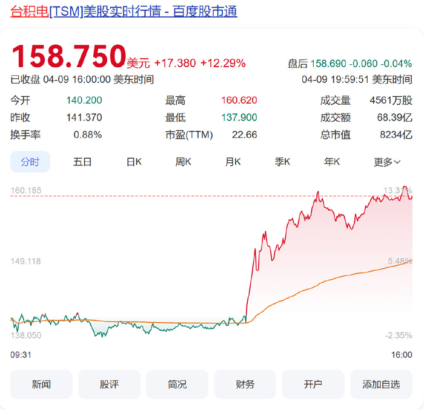Switch to the 日K chart tab
The width and height of the screenshot is (424, 410).
click(x=134, y=162)
